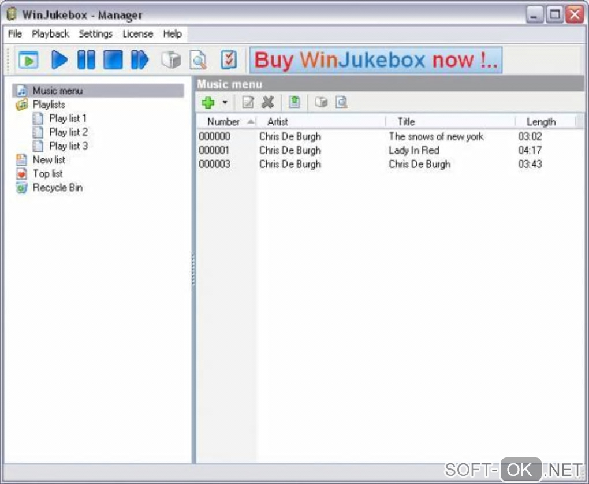
Task: Open the License menu
Action: click(138, 34)
